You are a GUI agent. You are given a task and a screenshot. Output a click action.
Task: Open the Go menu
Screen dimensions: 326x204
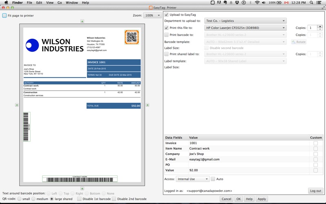pyautogui.click(x=59, y=2)
